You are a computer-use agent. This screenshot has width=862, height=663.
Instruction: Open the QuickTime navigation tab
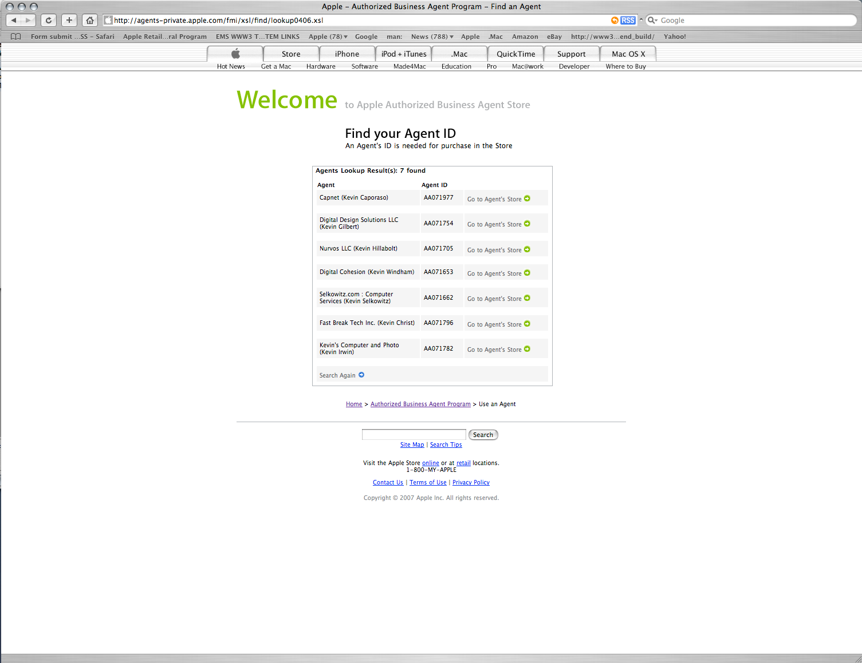(515, 54)
